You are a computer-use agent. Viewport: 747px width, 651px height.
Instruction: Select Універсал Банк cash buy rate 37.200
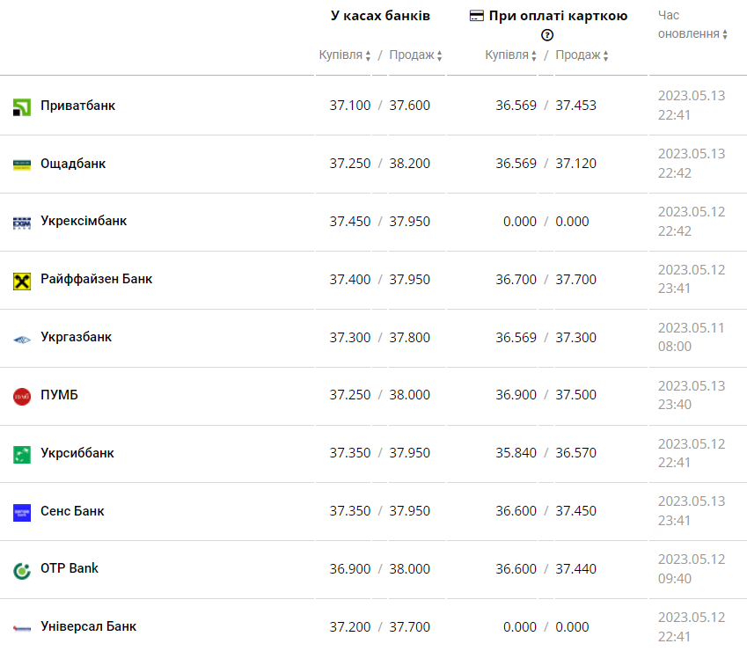point(349,627)
